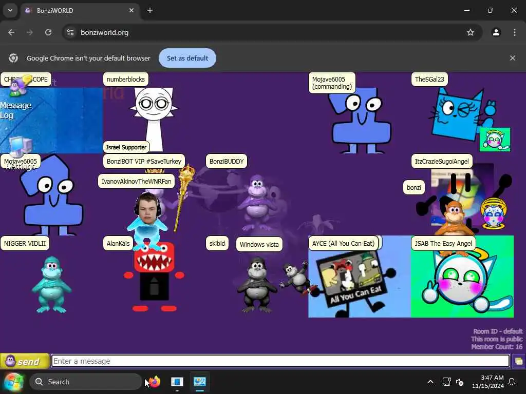526x394 pixels.
Task: Click the golden scepter item
Action: tap(184, 198)
